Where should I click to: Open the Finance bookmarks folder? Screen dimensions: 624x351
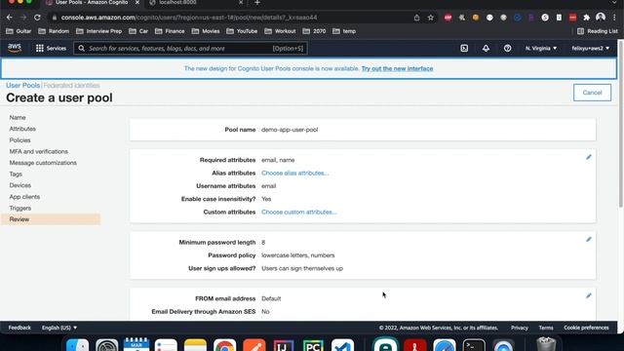point(170,31)
